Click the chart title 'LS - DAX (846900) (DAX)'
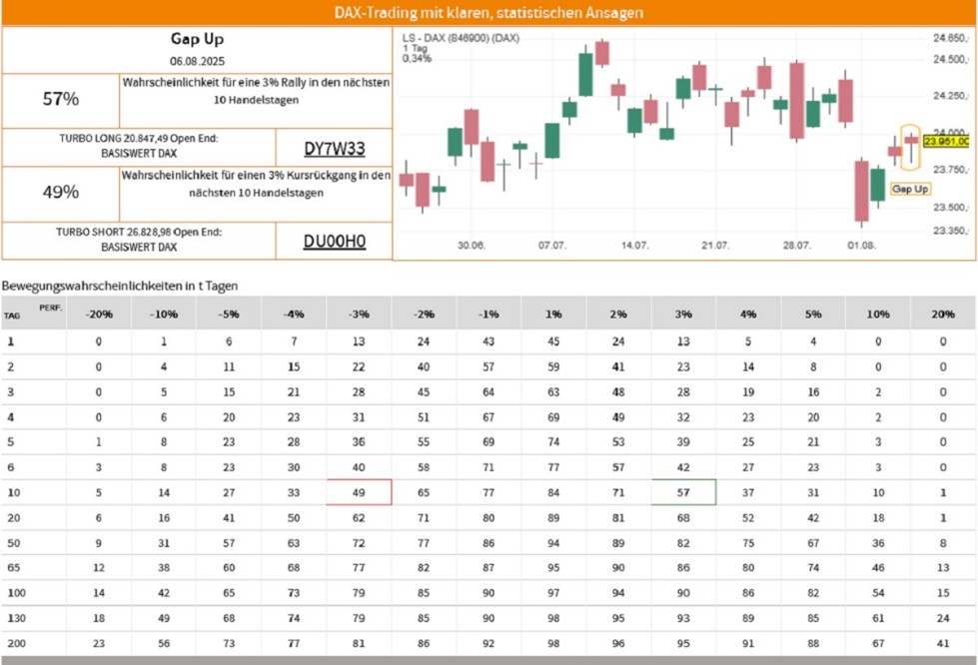The image size is (978, 665). [x=461, y=38]
